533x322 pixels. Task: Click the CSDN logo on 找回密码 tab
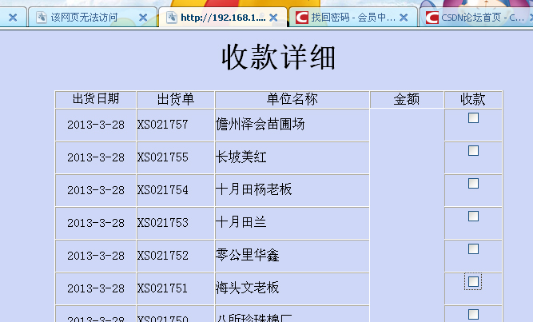302,18
